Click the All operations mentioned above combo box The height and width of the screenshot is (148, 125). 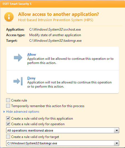click(63, 130)
